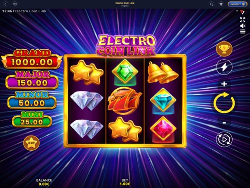250x188 pixels.
Task: Select the Major 150.00 jackpot panel
Action: point(32,80)
